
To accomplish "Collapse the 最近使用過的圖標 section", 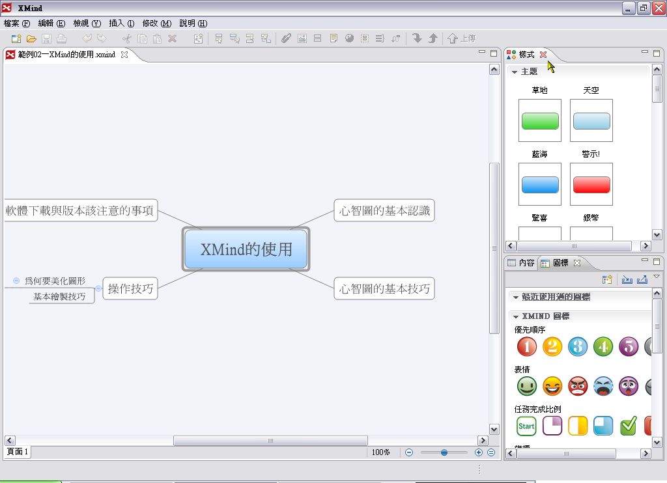I will click(x=516, y=297).
